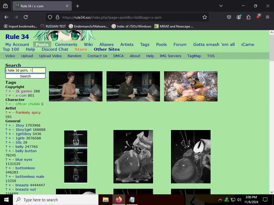
Task: Click the Rule 34 site logo
Action: (17, 37)
